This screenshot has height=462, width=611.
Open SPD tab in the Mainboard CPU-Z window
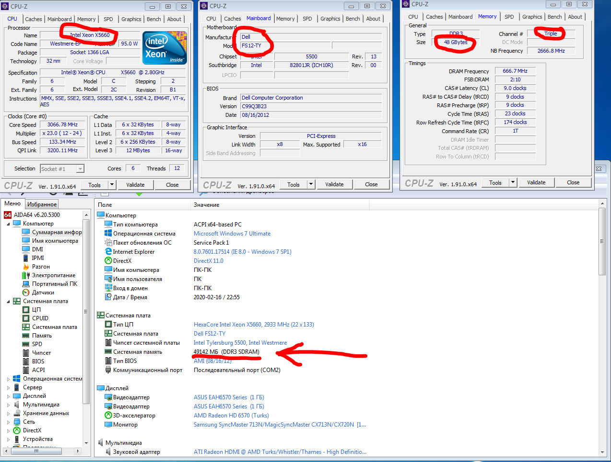307,19
